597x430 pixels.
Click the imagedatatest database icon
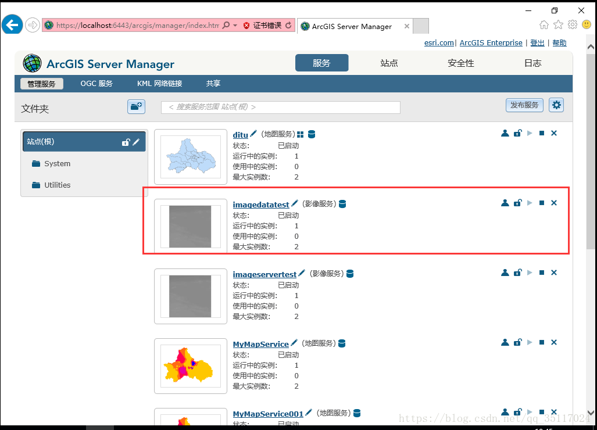click(x=342, y=204)
